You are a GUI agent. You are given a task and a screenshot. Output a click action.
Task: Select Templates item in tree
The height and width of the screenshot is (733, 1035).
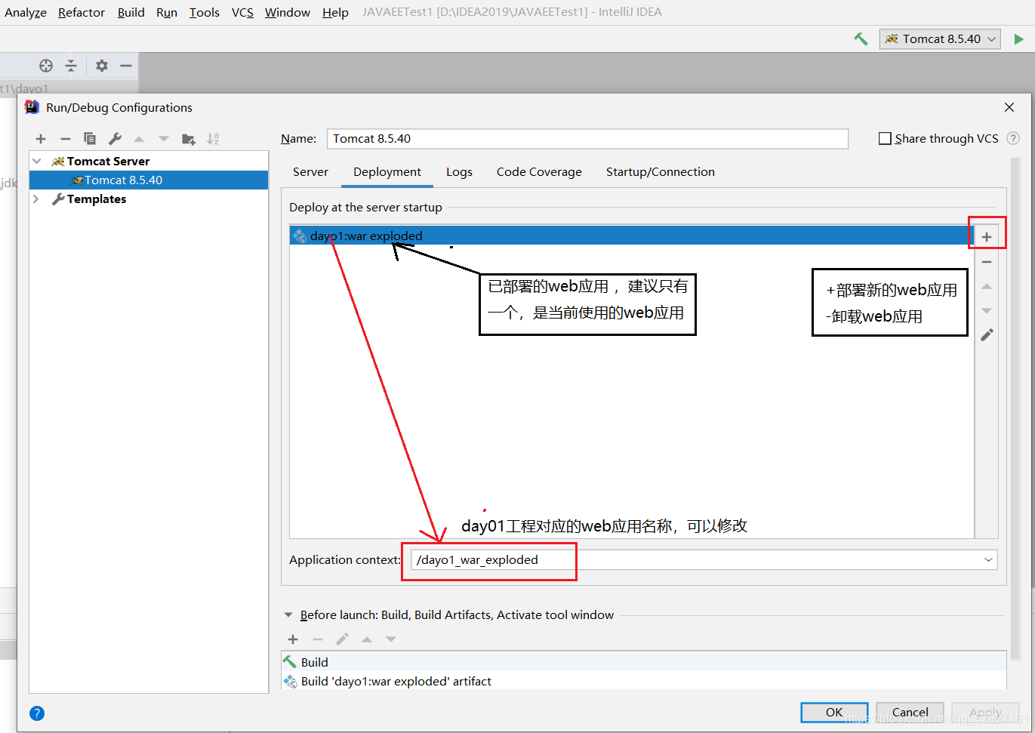pyautogui.click(x=97, y=199)
